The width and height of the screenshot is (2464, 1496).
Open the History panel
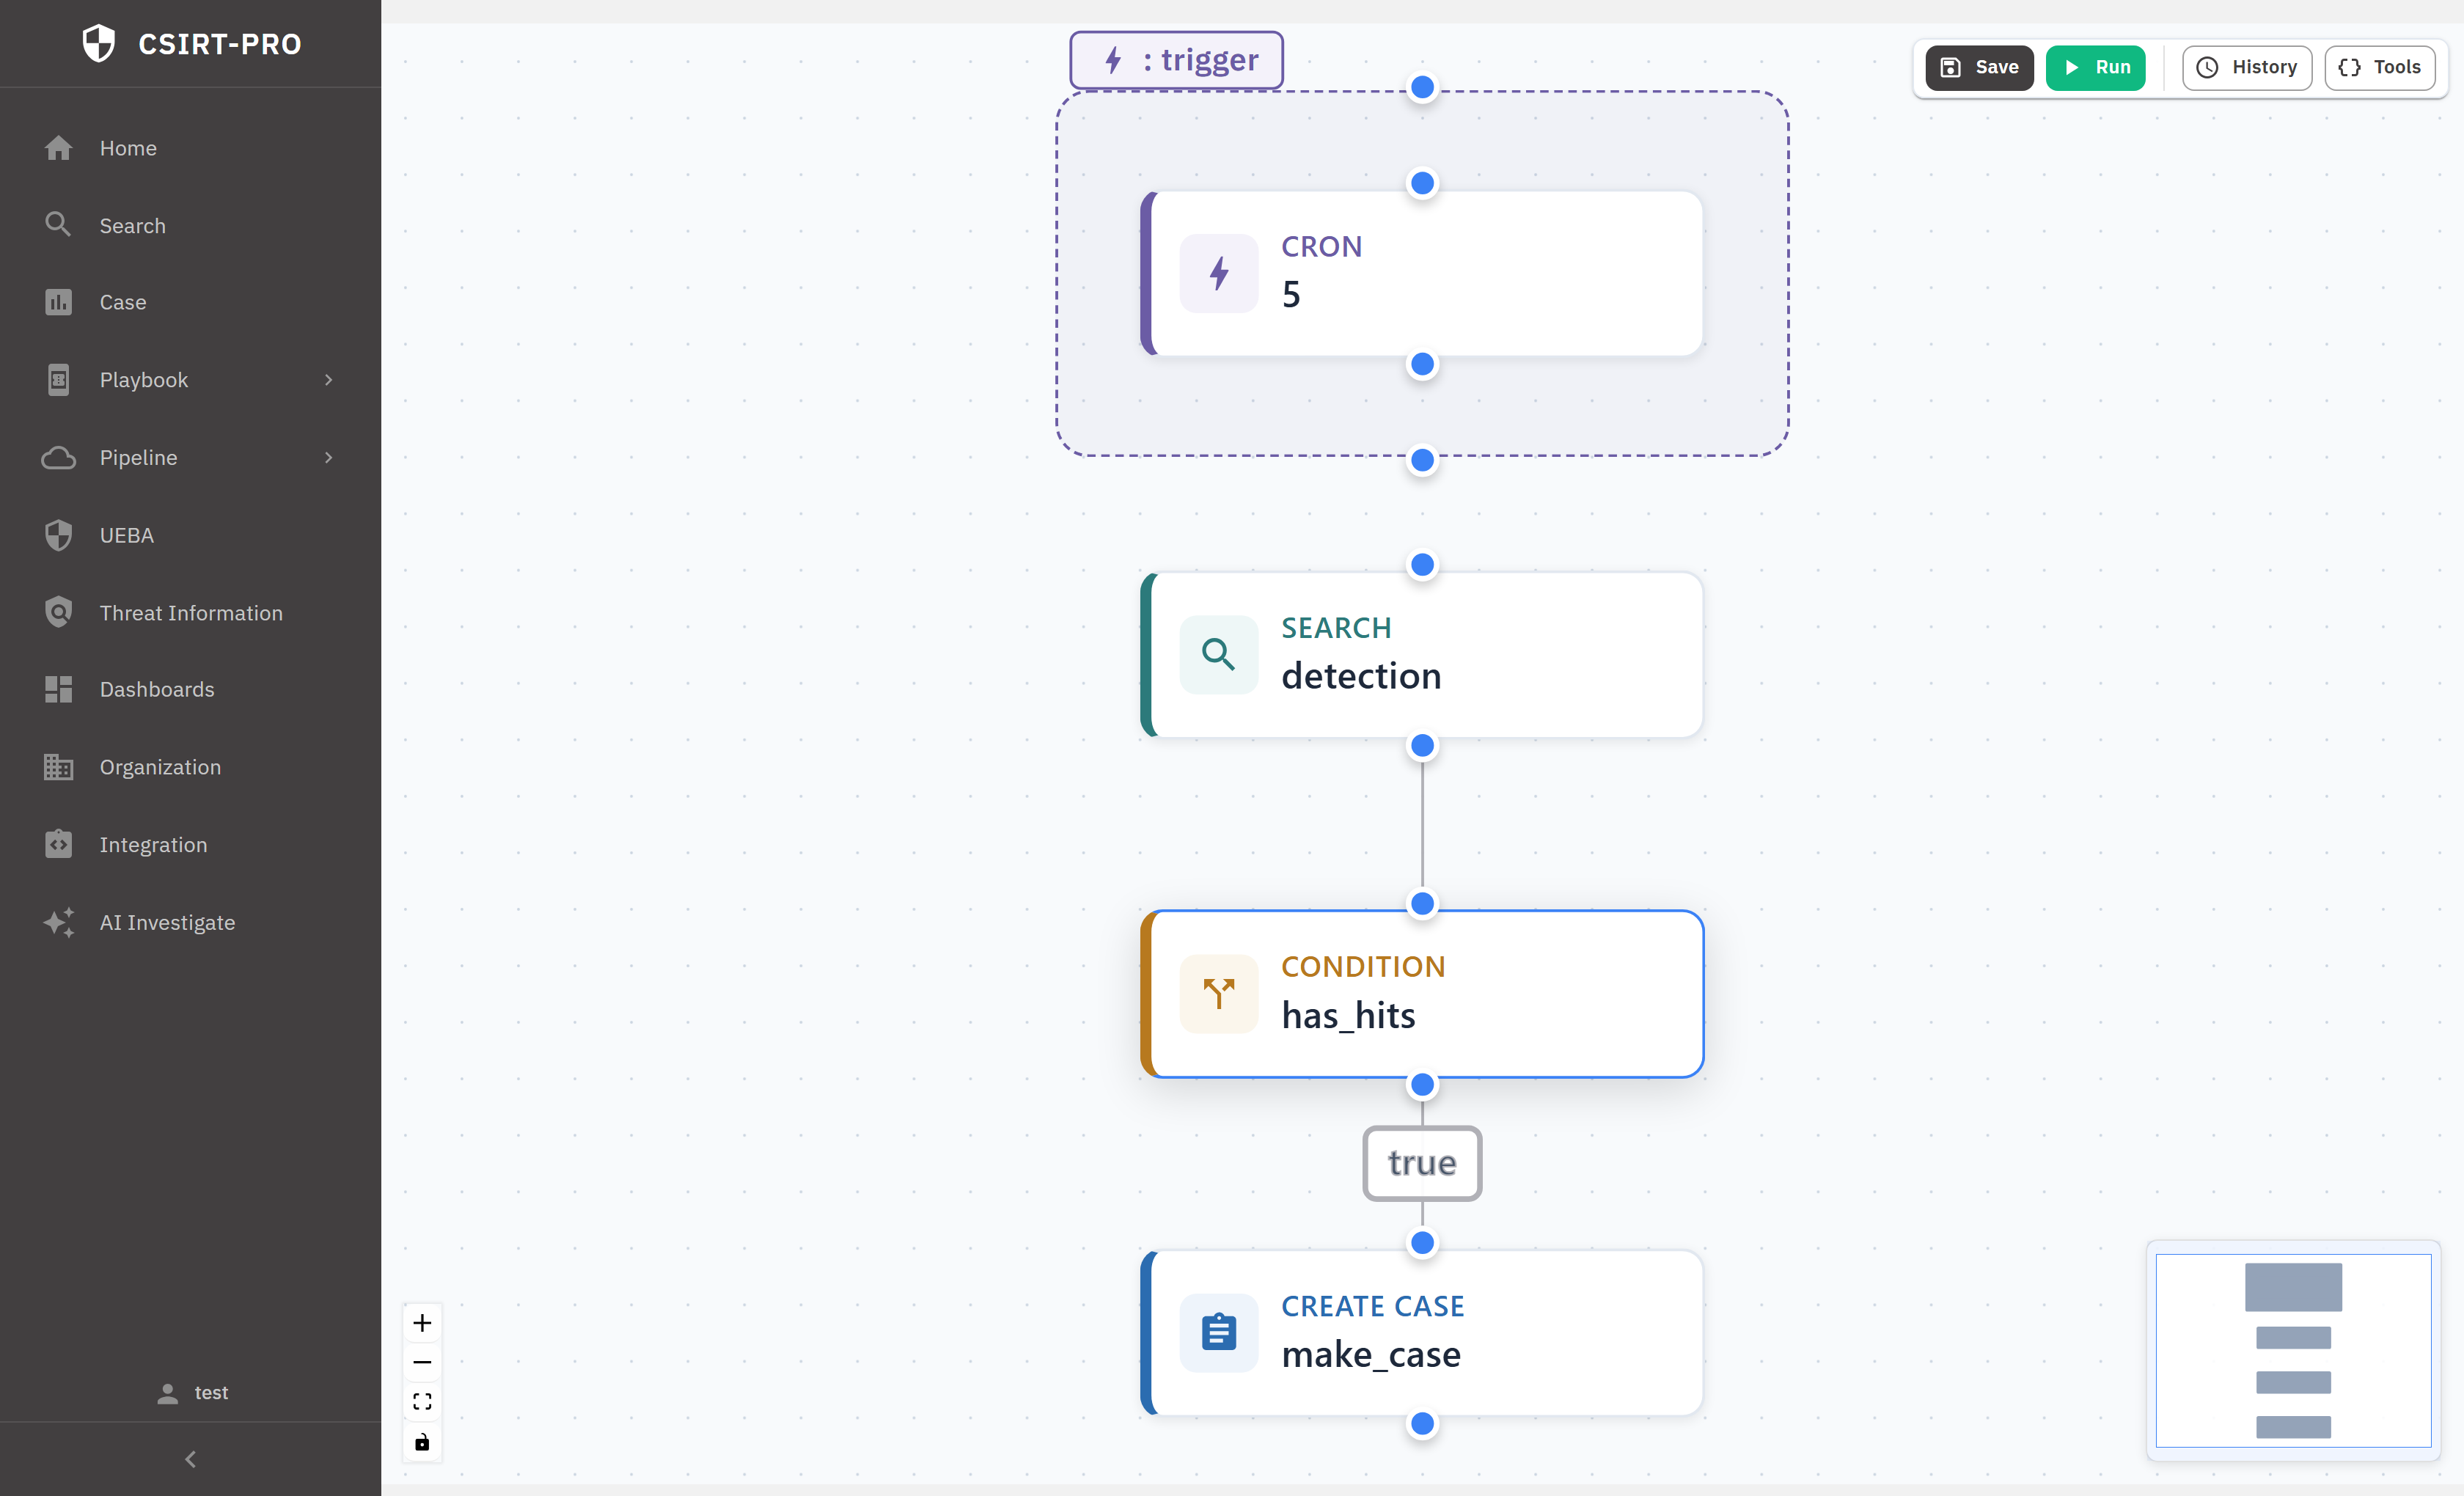[x=2246, y=67]
